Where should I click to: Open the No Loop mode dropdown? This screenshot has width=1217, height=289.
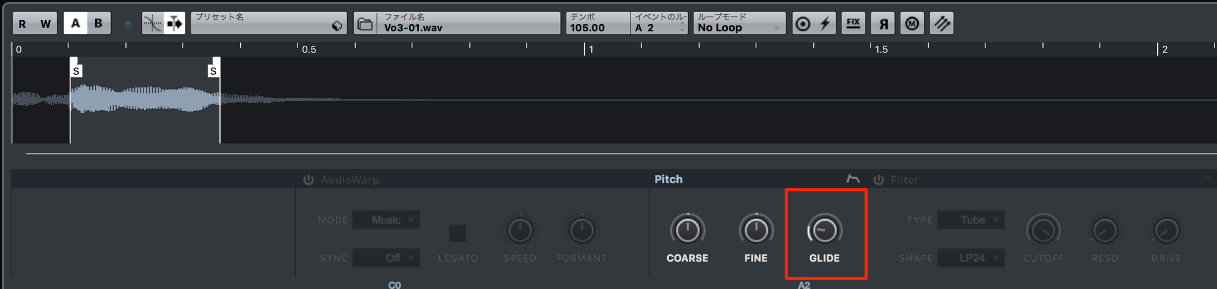pyautogui.click(x=739, y=23)
